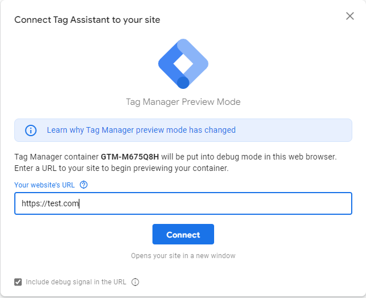366x298 pixels.
Task: Click the "Include debug signal in the URL" label
Action: point(77,282)
